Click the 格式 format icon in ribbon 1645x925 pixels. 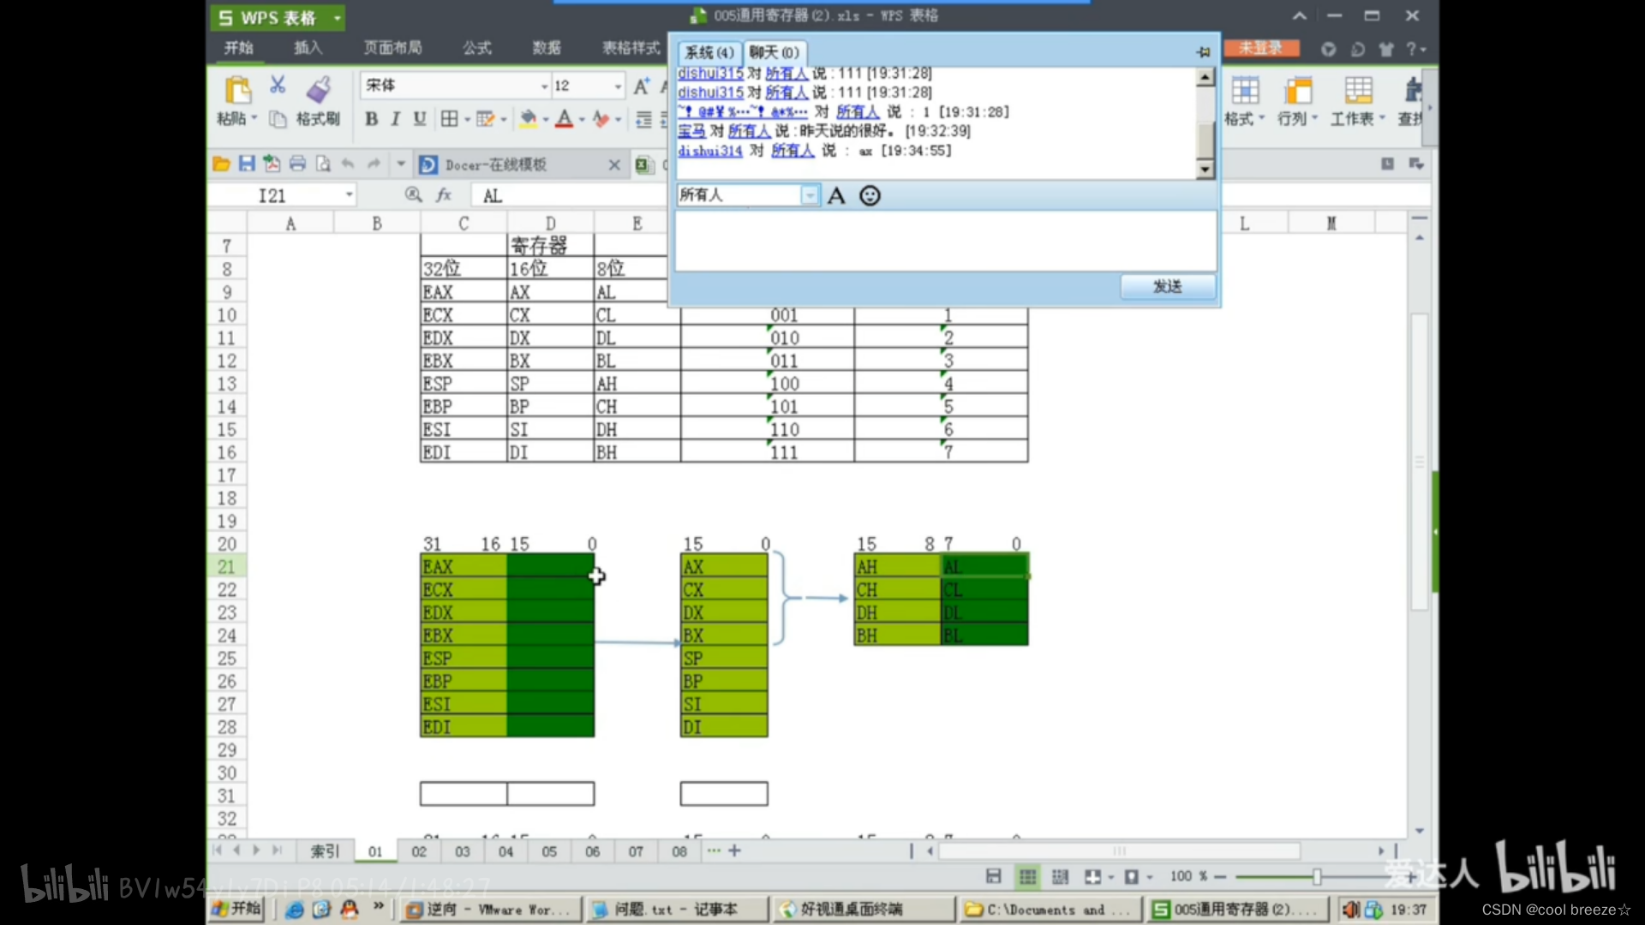1245,101
